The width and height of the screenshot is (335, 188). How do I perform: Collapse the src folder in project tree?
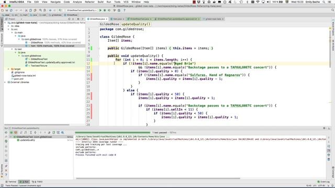pos(9,29)
